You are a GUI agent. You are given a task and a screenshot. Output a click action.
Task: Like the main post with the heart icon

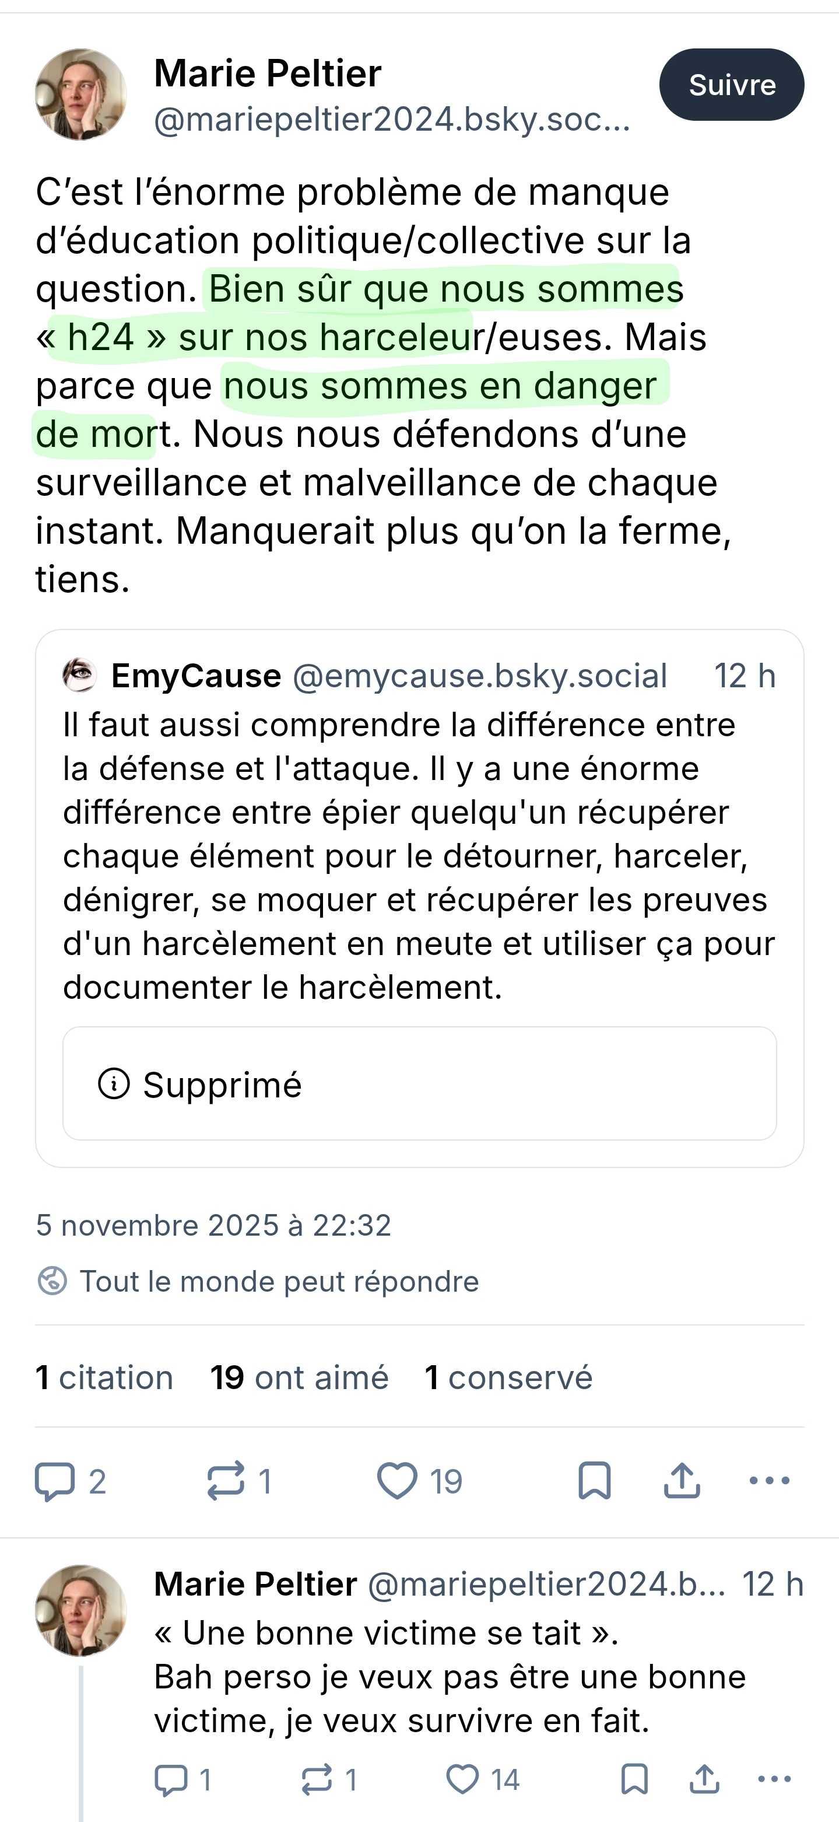coord(397,1480)
